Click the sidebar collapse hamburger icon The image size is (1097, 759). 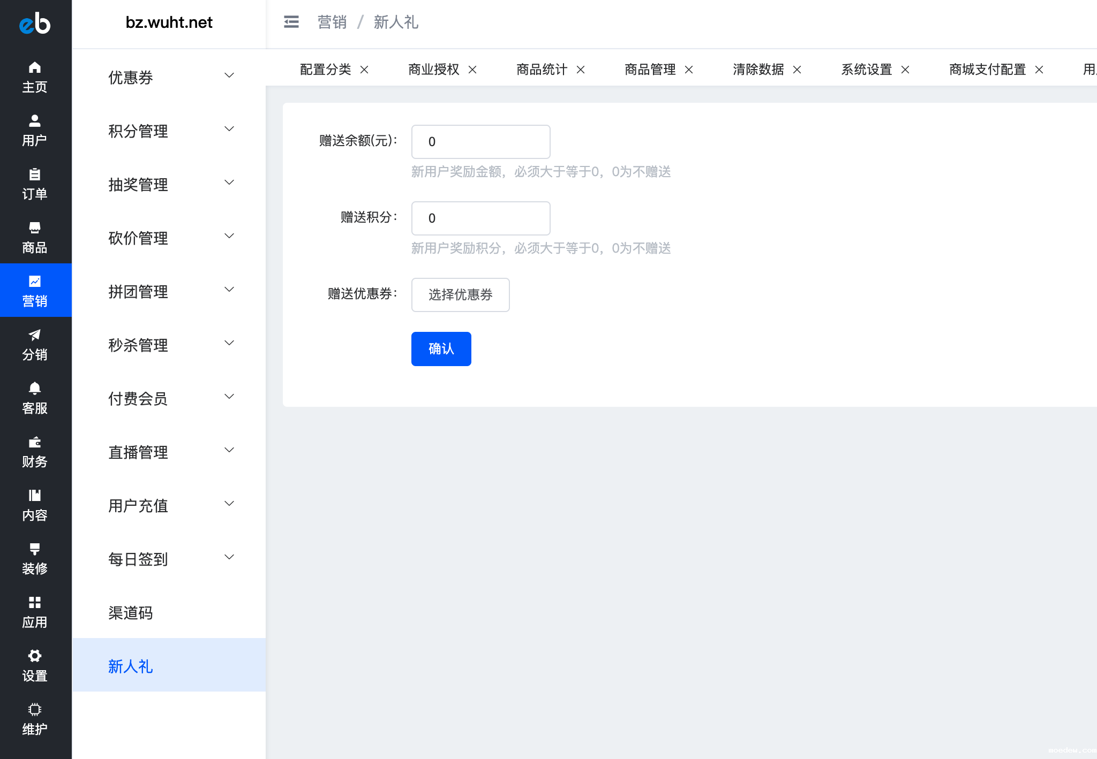pyautogui.click(x=291, y=22)
